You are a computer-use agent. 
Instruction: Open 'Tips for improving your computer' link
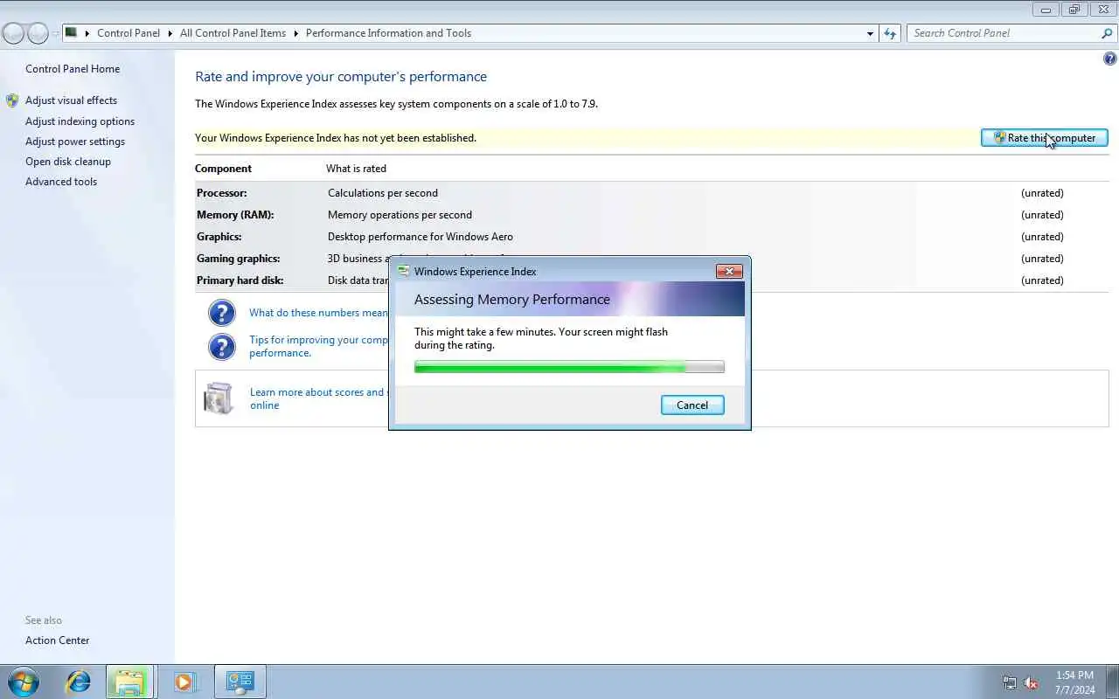pyautogui.click(x=318, y=346)
